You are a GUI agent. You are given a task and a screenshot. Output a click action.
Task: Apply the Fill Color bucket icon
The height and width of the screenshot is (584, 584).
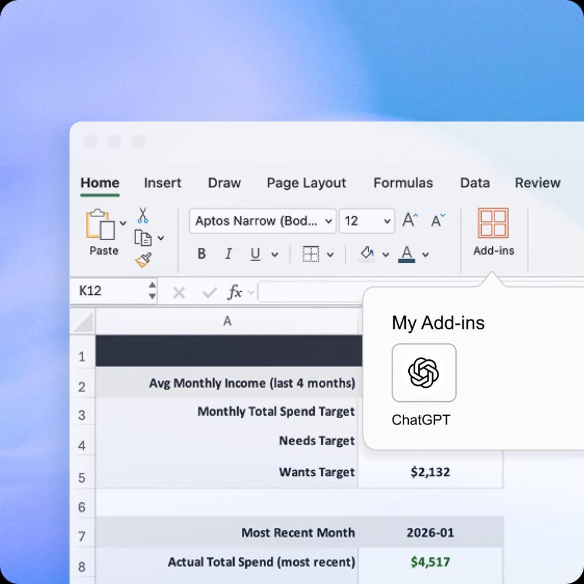click(x=367, y=254)
